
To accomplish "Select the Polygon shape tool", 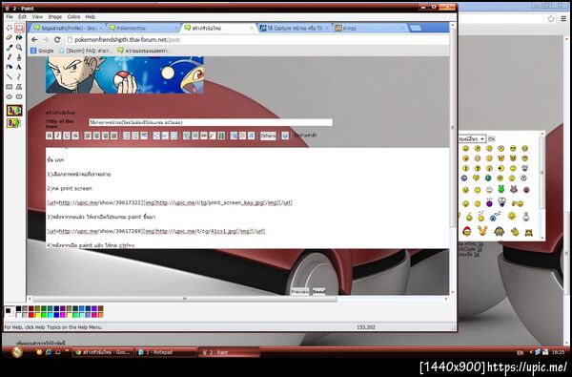I will point(19,87).
